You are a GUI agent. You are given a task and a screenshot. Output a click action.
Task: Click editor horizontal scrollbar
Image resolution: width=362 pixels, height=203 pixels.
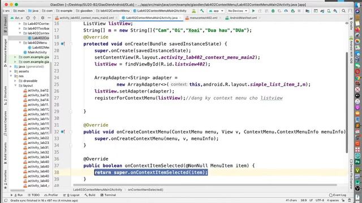pos(205,184)
